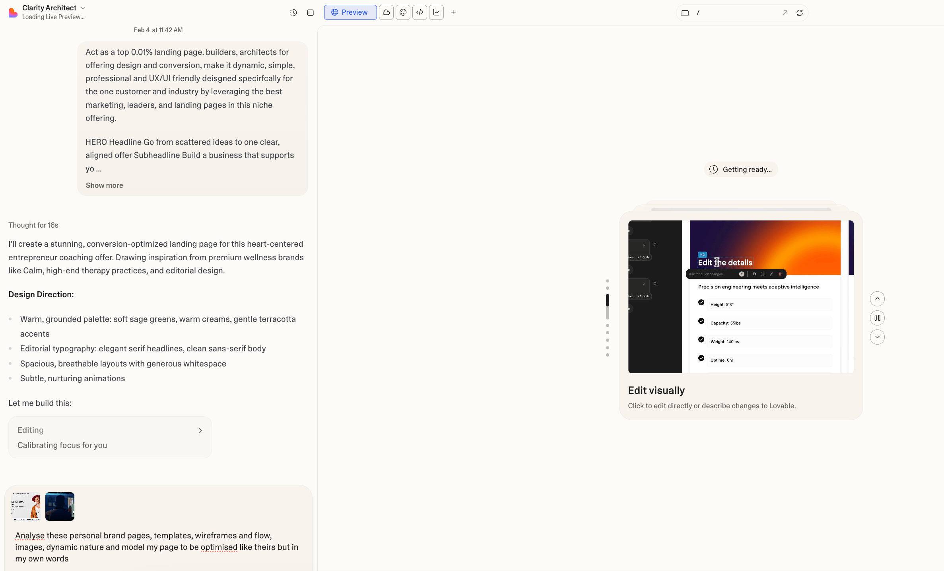Image resolution: width=944 pixels, height=571 pixels.
Task: Go to previous carousel slide
Action: coord(877,299)
